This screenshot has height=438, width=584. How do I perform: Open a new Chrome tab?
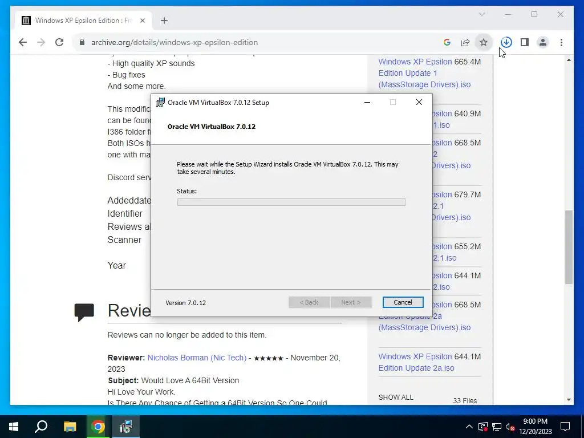tap(164, 21)
